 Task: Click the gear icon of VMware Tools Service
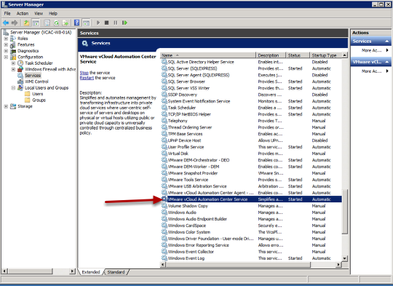click(x=164, y=180)
